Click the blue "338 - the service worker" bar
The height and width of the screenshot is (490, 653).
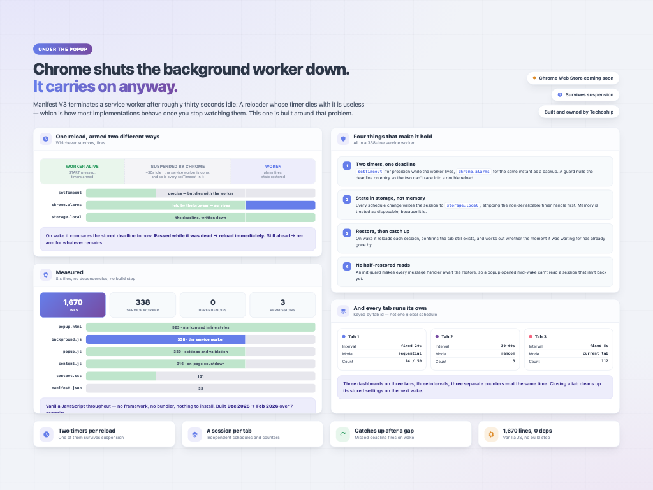point(166,339)
